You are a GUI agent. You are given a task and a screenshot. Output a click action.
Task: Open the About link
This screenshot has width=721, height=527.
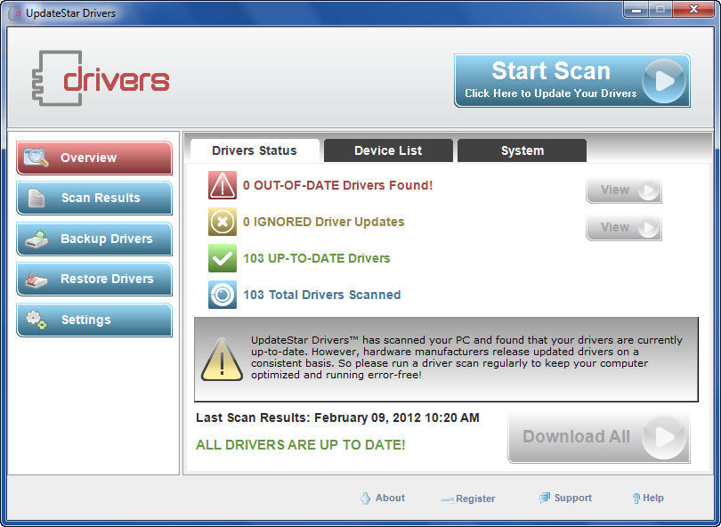(390, 498)
